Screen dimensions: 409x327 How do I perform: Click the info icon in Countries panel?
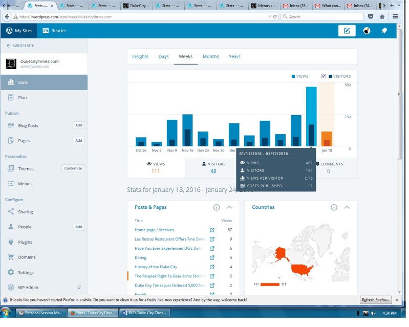(334, 207)
